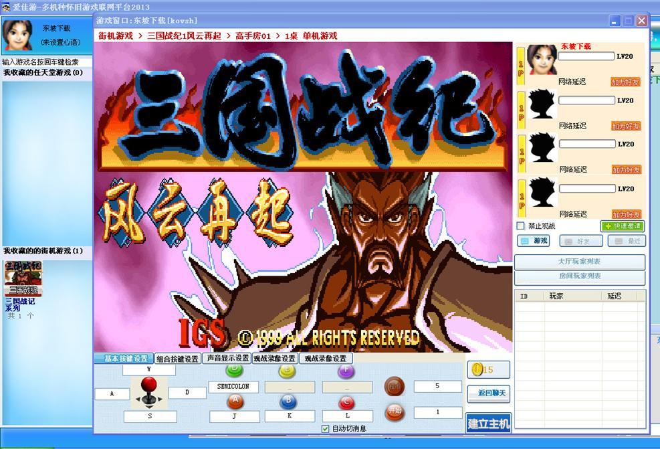This screenshot has height=449, width=660.
Task: Click the L key binding field
Action: point(347,416)
